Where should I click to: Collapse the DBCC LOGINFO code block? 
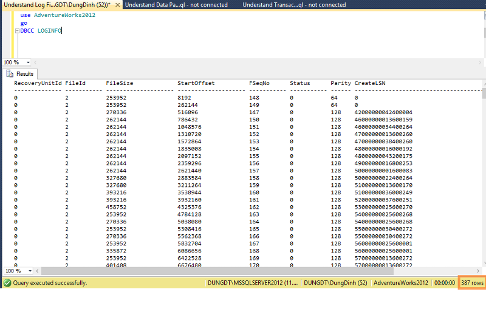(x=18, y=31)
